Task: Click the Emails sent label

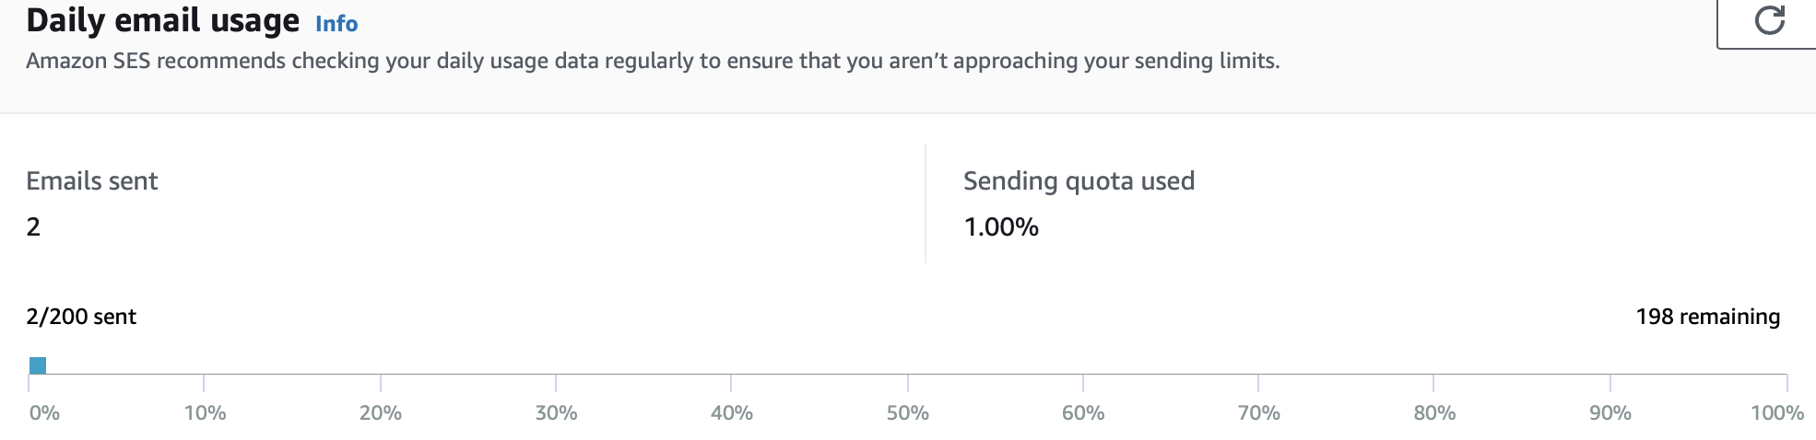Action: coord(92,180)
